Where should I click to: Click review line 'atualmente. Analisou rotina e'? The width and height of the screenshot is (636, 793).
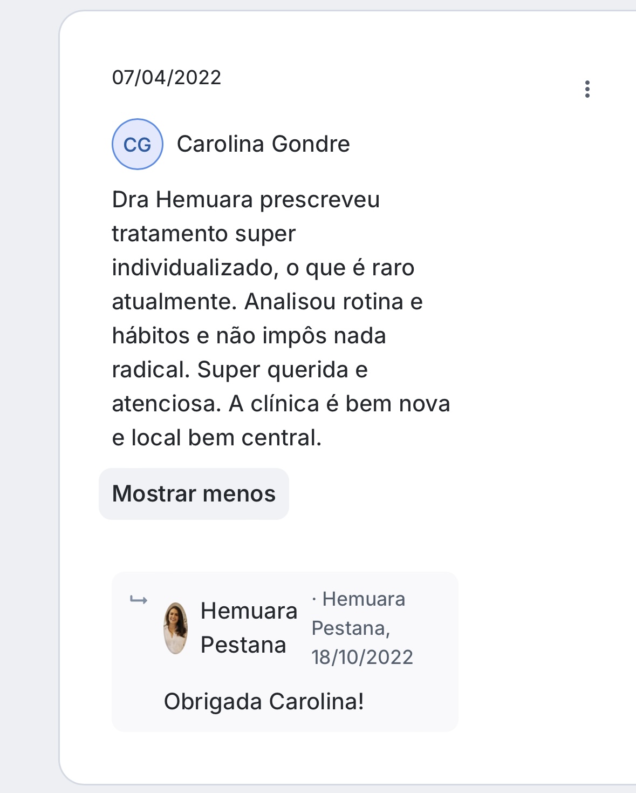pyautogui.click(x=267, y=302)
